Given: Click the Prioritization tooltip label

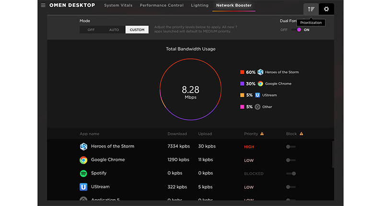Looking at the screenshot, I should tap(311, 23).
